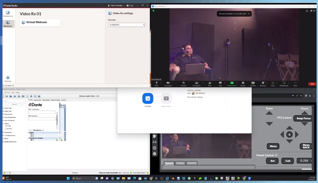Image resolution: width=318 pixels, height=183 pixels.
Task: Open Polls in Zoom toolbar
Action: click(210, 84)
